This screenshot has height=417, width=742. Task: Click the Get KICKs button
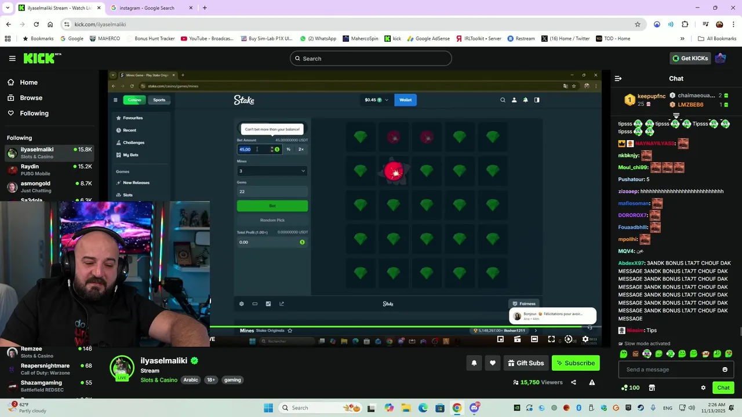click(690, 58)
